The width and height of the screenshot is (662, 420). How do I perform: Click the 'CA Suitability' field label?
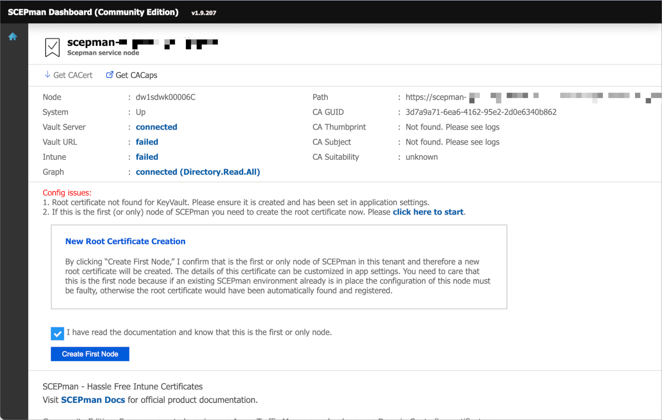(x=336, y=157)
